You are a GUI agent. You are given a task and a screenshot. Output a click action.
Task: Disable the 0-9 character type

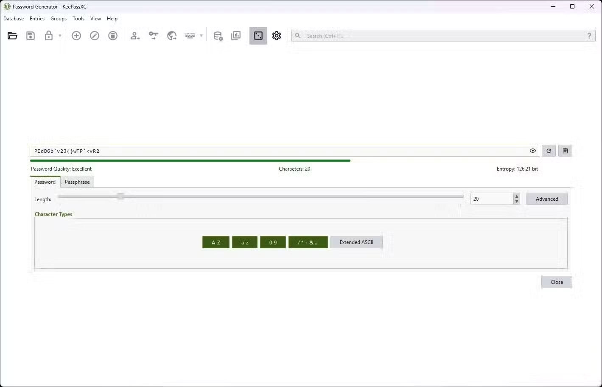(x=273, y=242)
